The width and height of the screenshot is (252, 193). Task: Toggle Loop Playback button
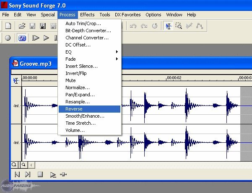[22, 38]
